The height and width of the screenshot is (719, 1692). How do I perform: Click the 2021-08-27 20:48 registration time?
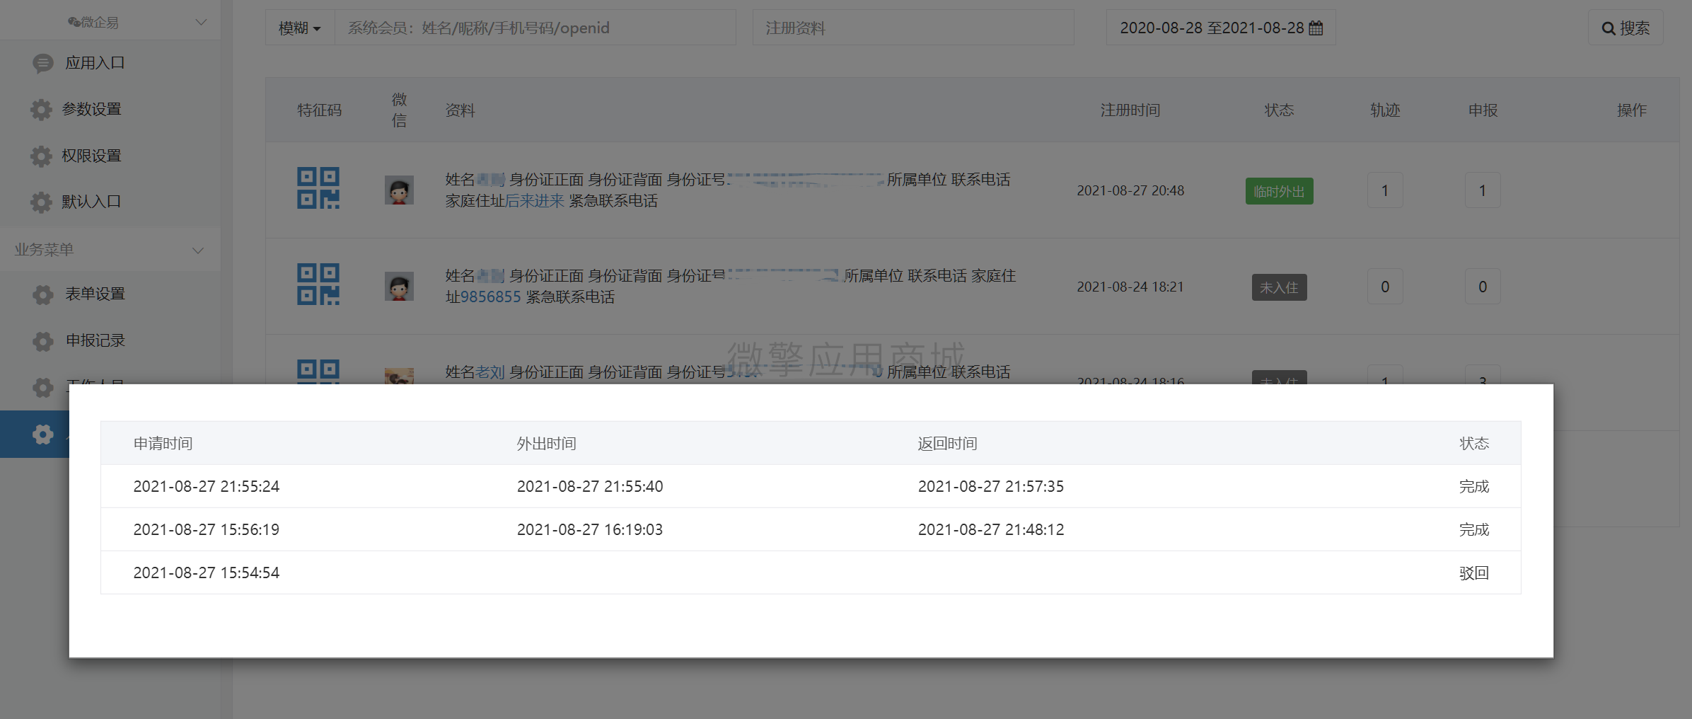1130,191
